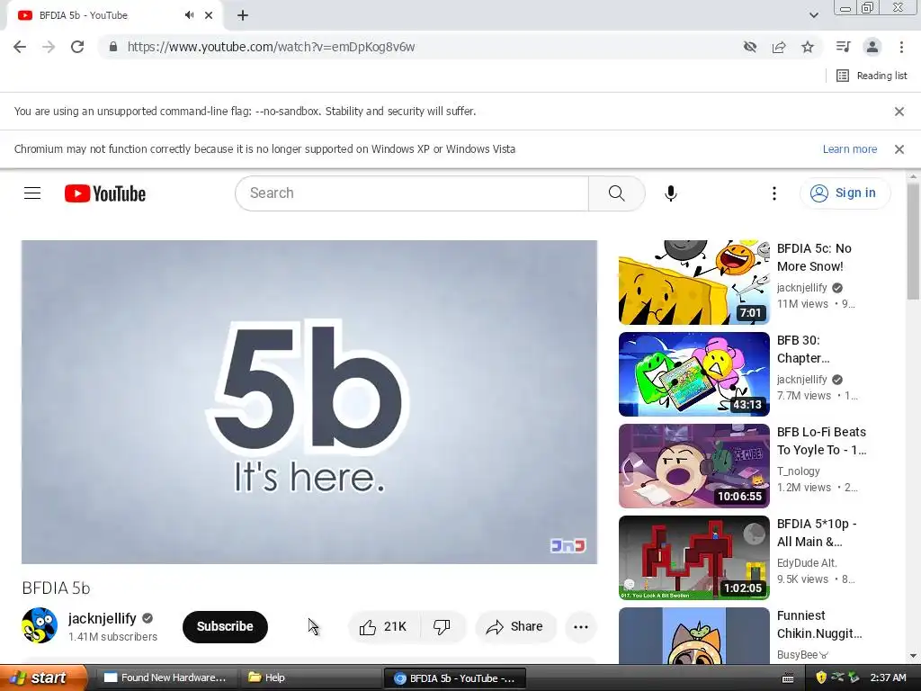The height and width of the screenshot is (691, 921).
Task: Open BFB 30 Chapter thumbnail
Action: pyautogui.click(x=693, y=373)
